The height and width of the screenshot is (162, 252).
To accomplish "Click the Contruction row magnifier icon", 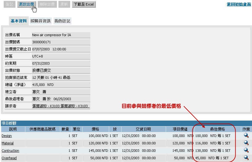I will click(246, 150).
